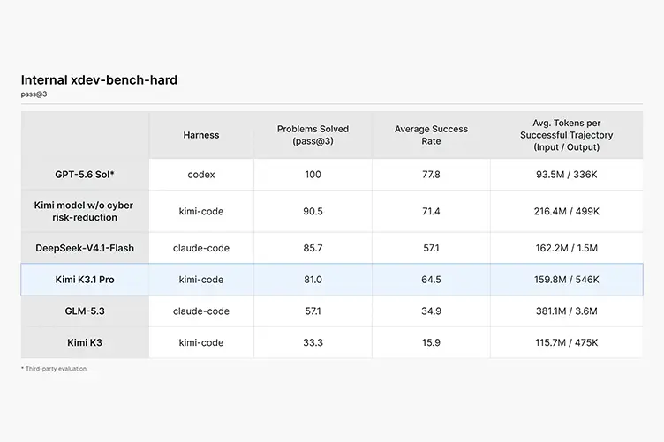Image resolution: width=664 pixels, height=442 pixels.
Task: Click the '81.0' problems solved value
Action: click(x=313, y=280)
